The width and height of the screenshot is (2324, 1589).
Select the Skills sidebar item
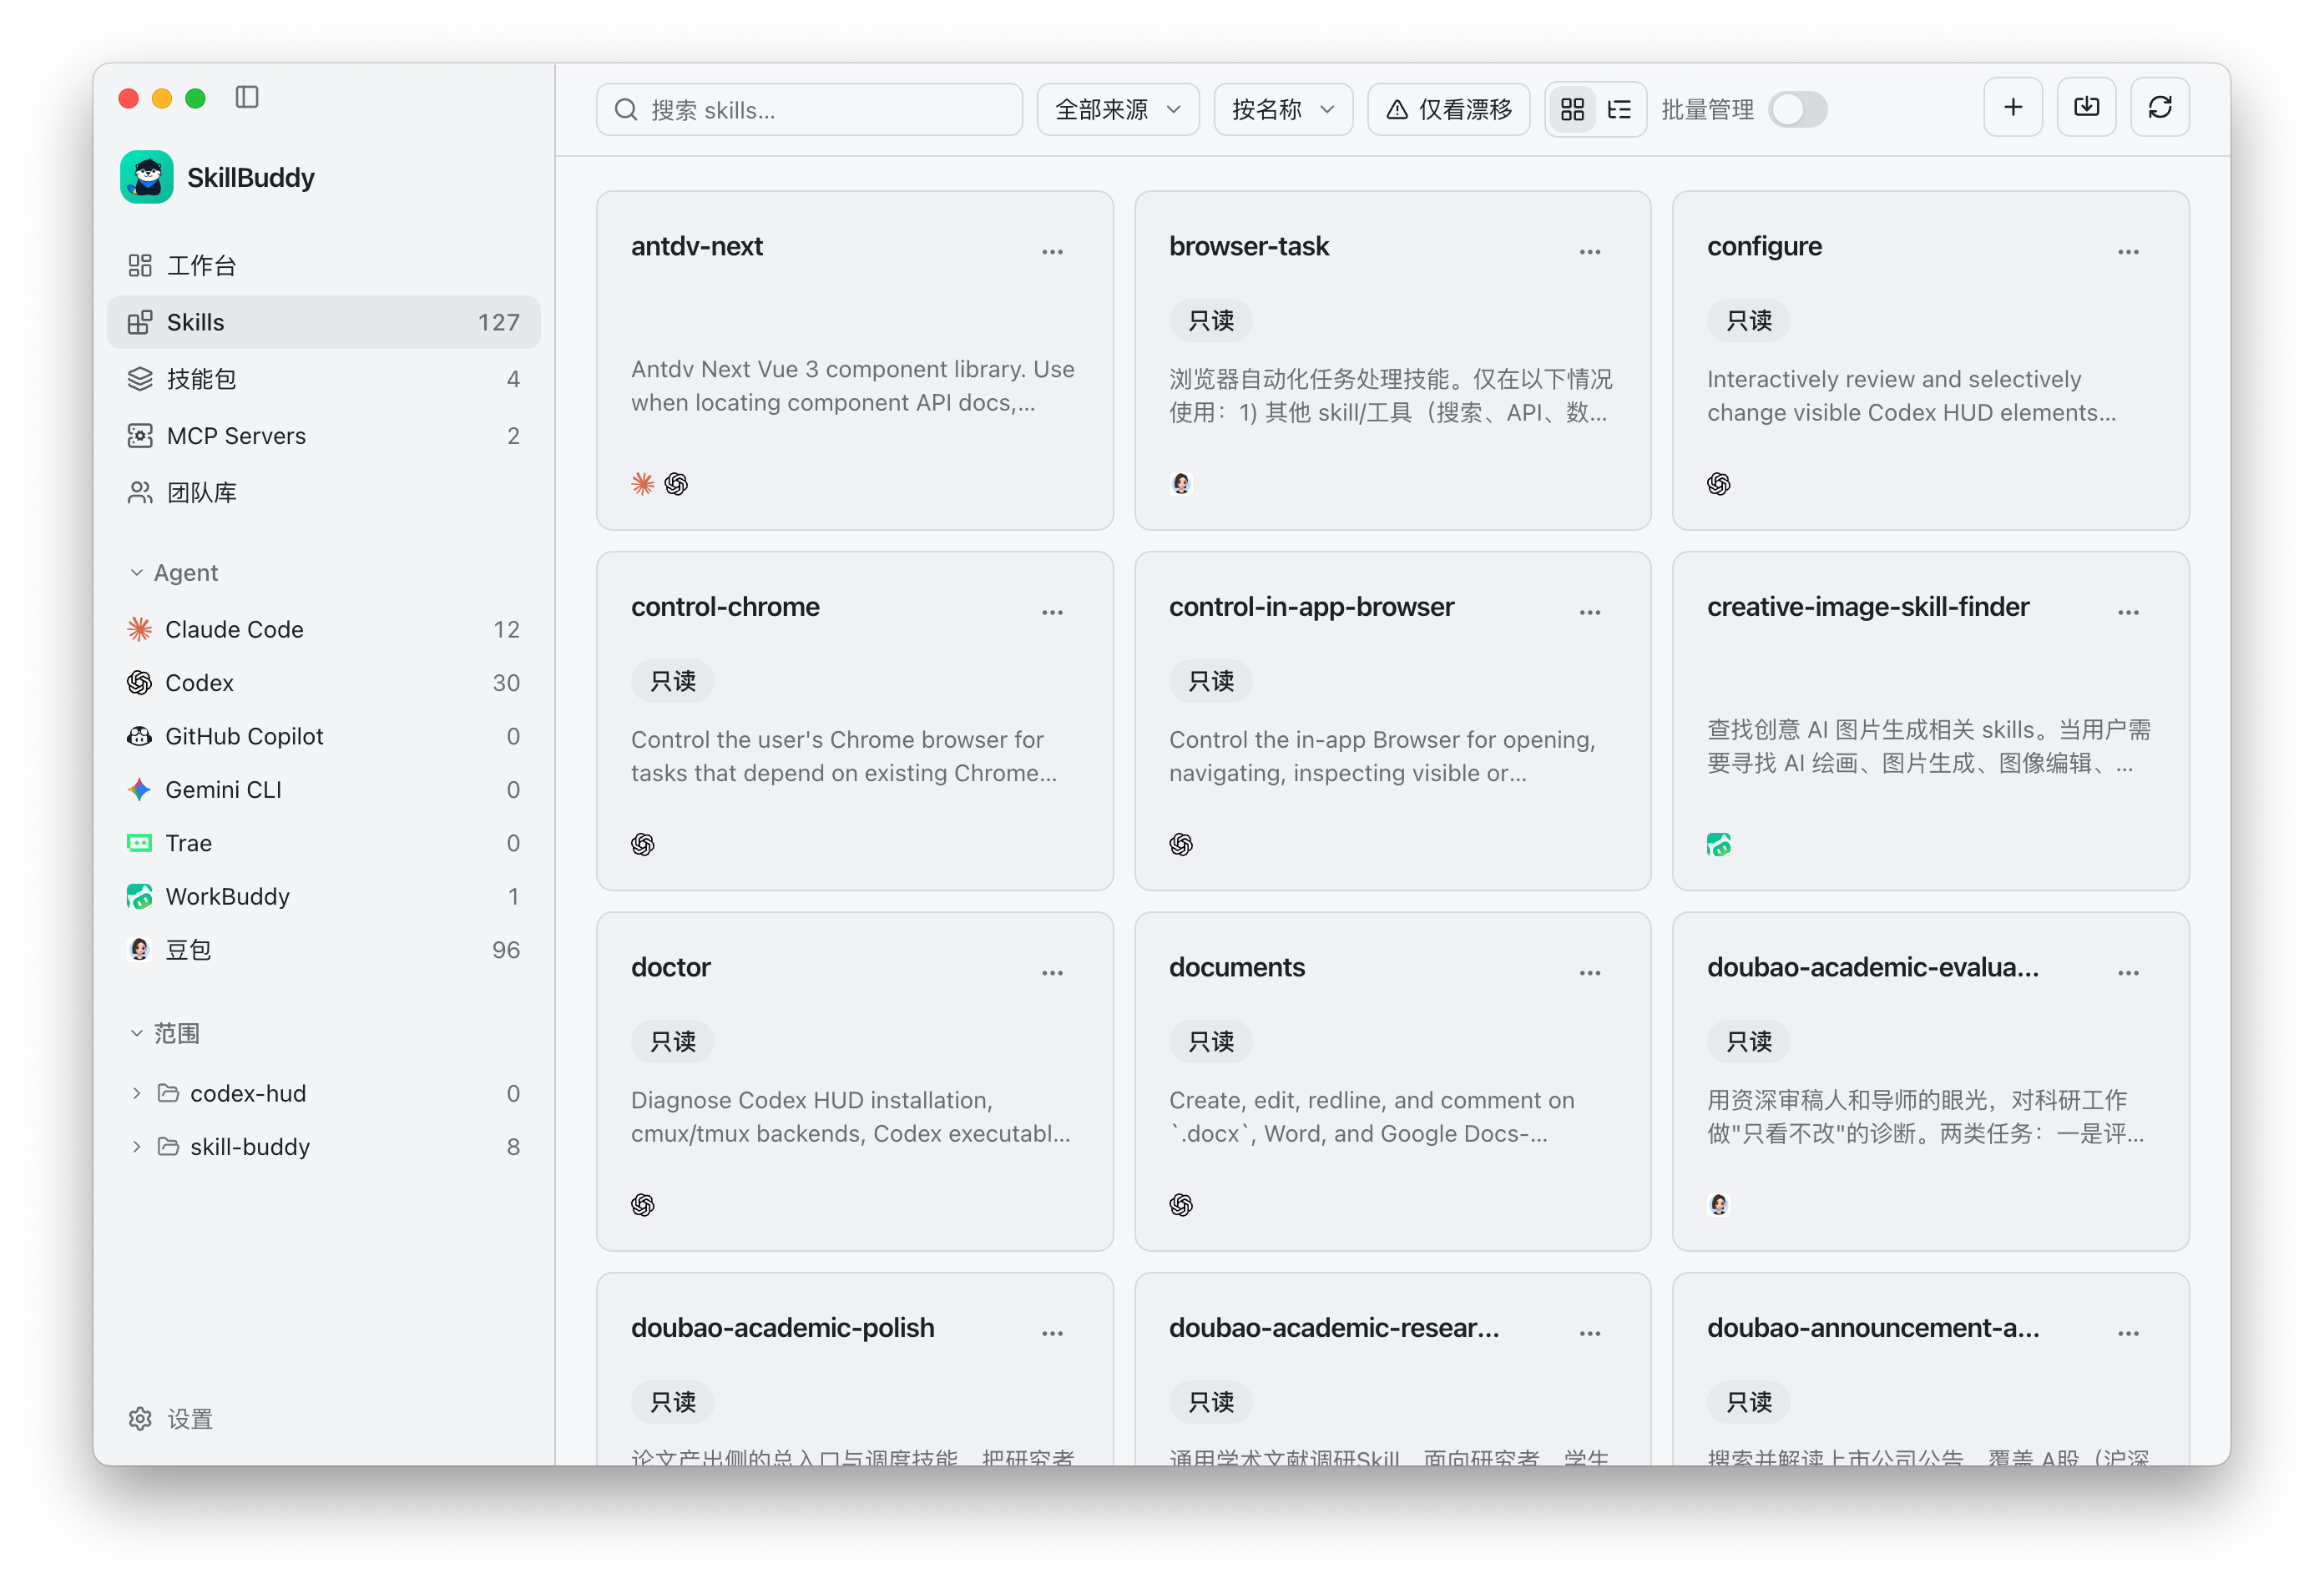324,322
